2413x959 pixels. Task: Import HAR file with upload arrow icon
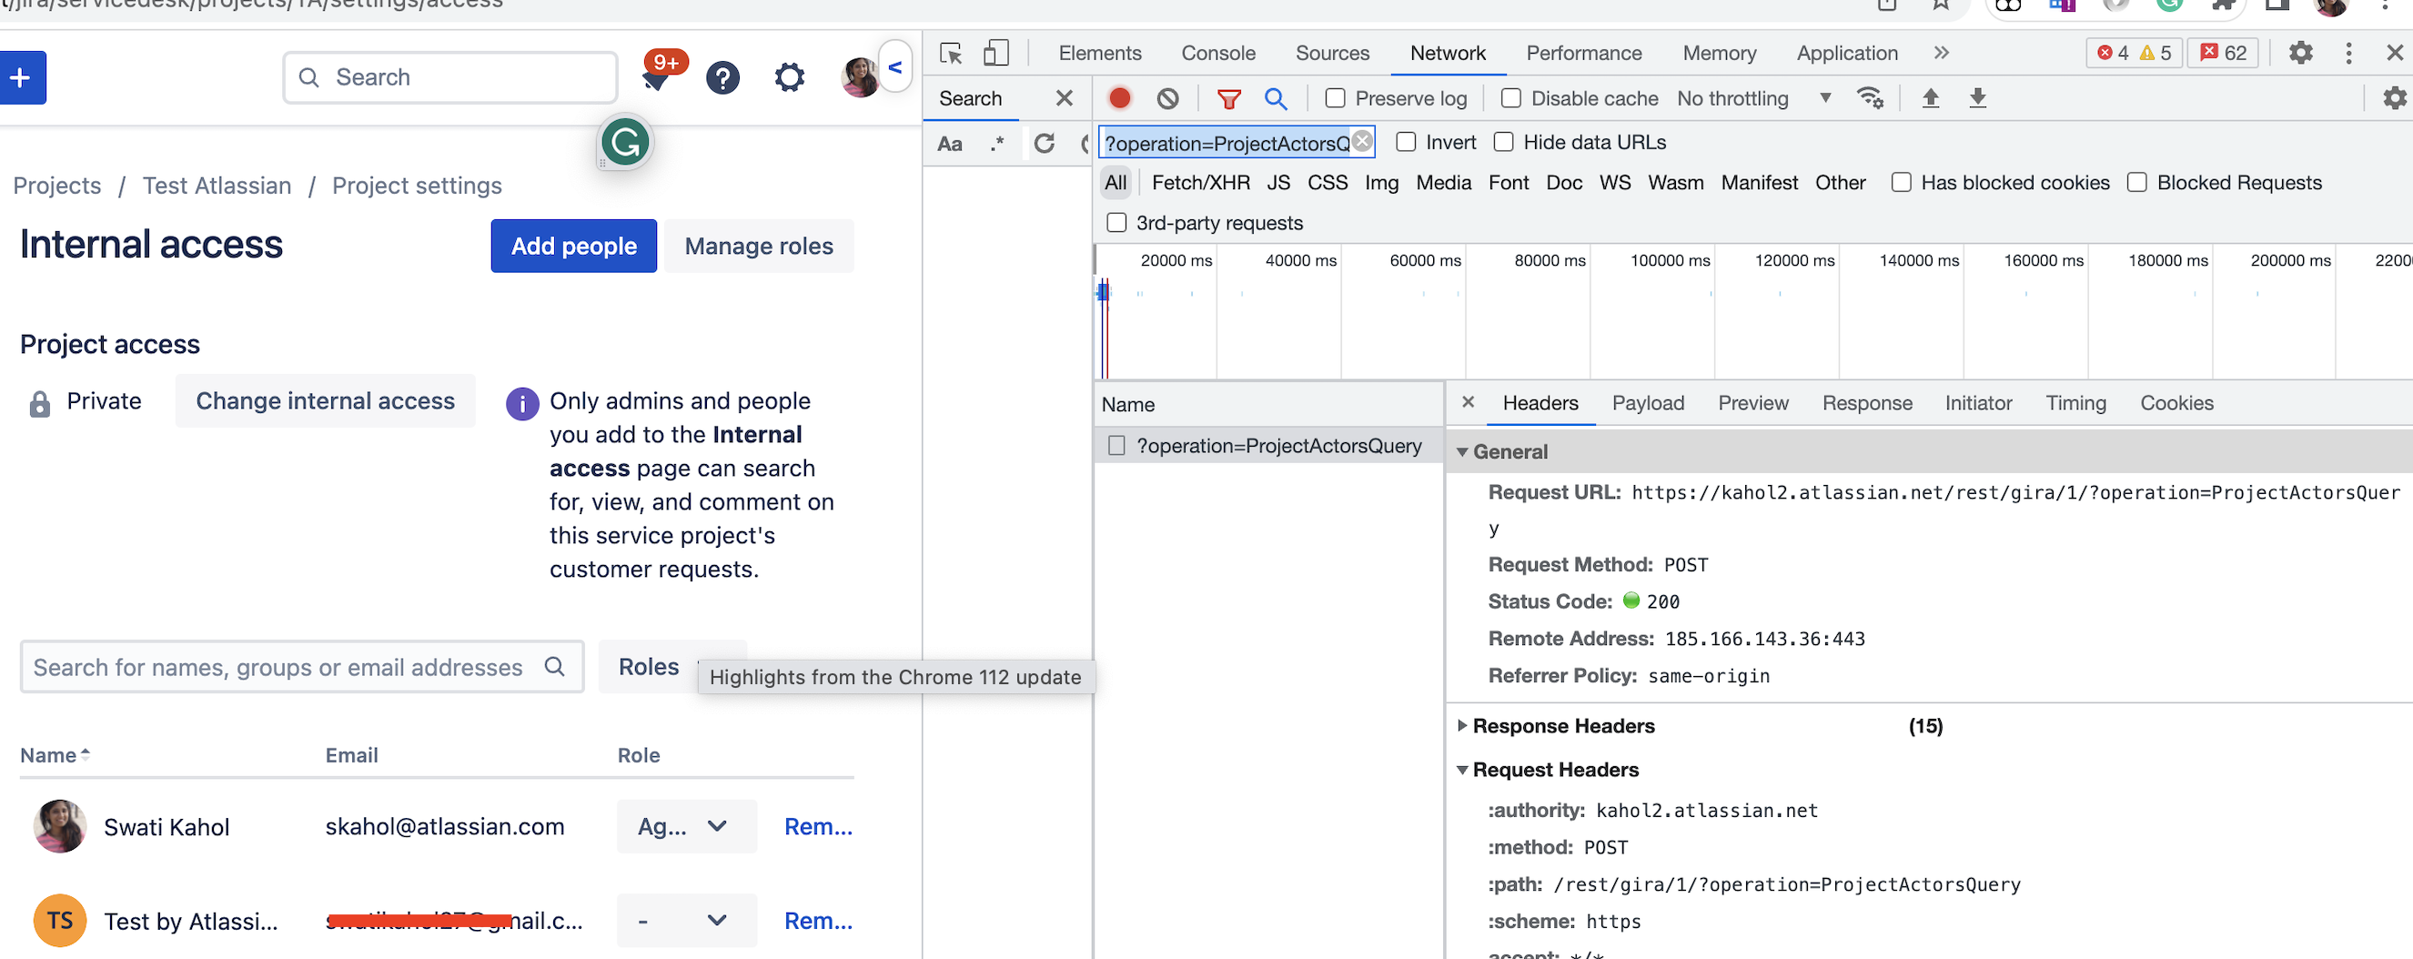[1931, 98]
